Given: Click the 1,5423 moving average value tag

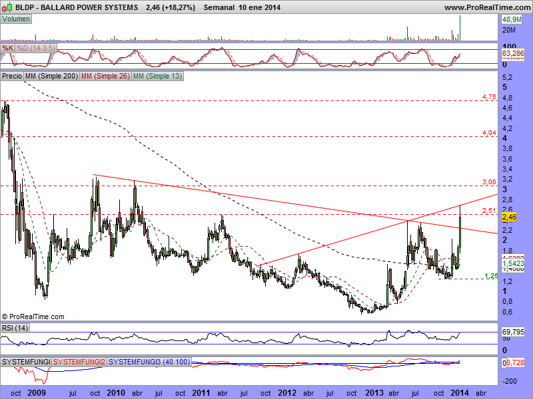Looking at the screenshot, I should coord(513,263).
